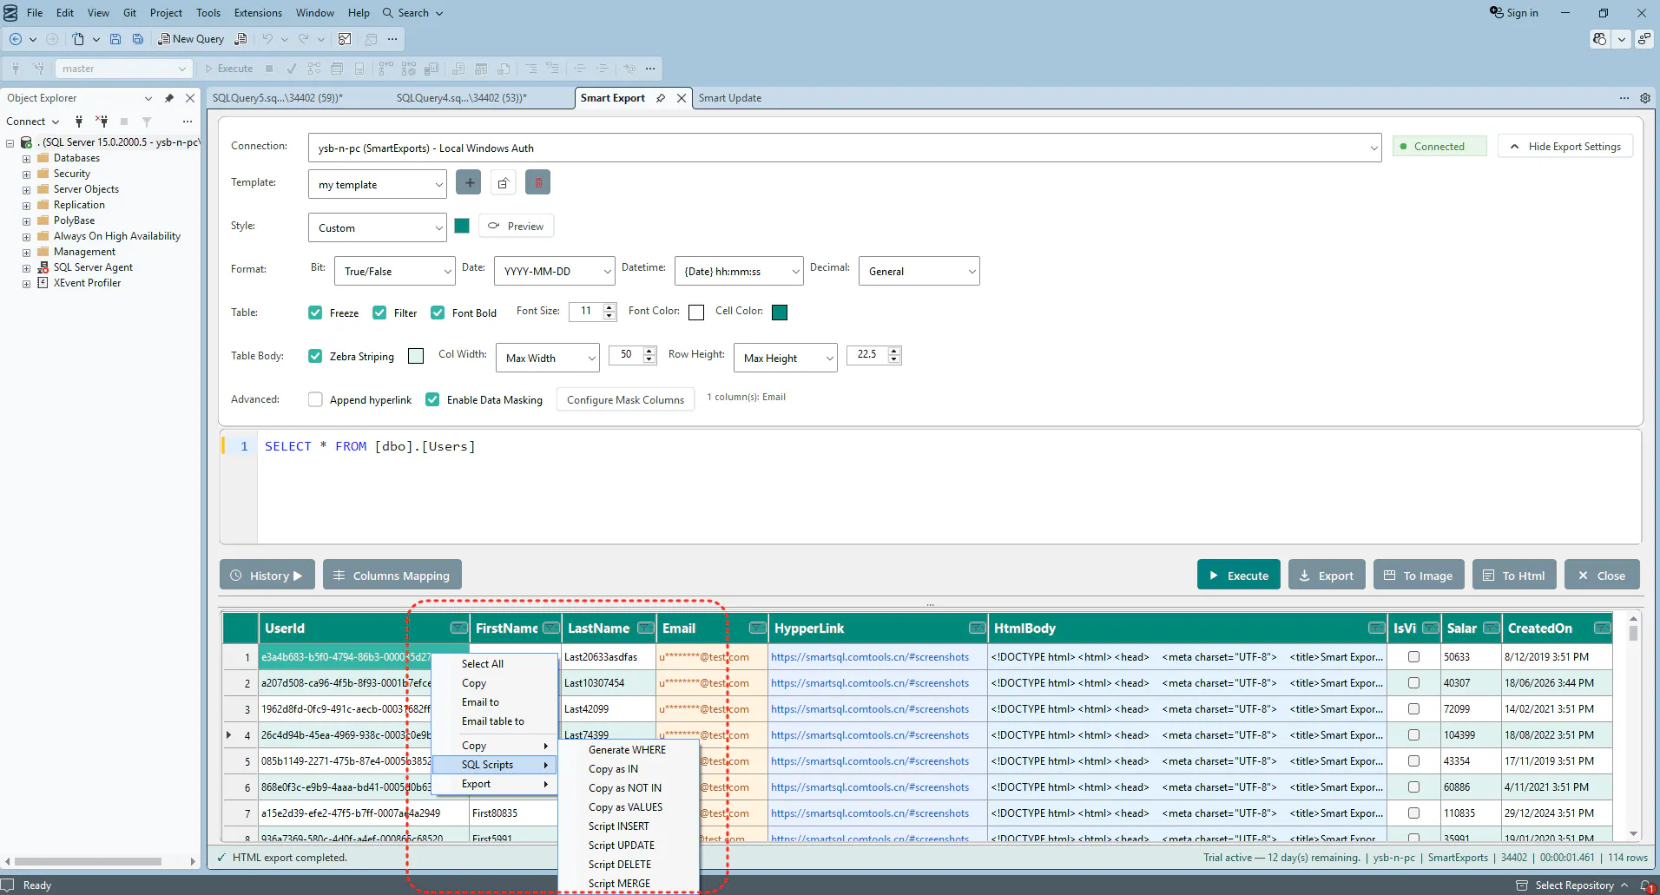Image resolution: width=1660 pixels, height=895 pixels.
Task: Open the Salar column filter icon
Action: pyautogui.click(x=1492, y=628)
